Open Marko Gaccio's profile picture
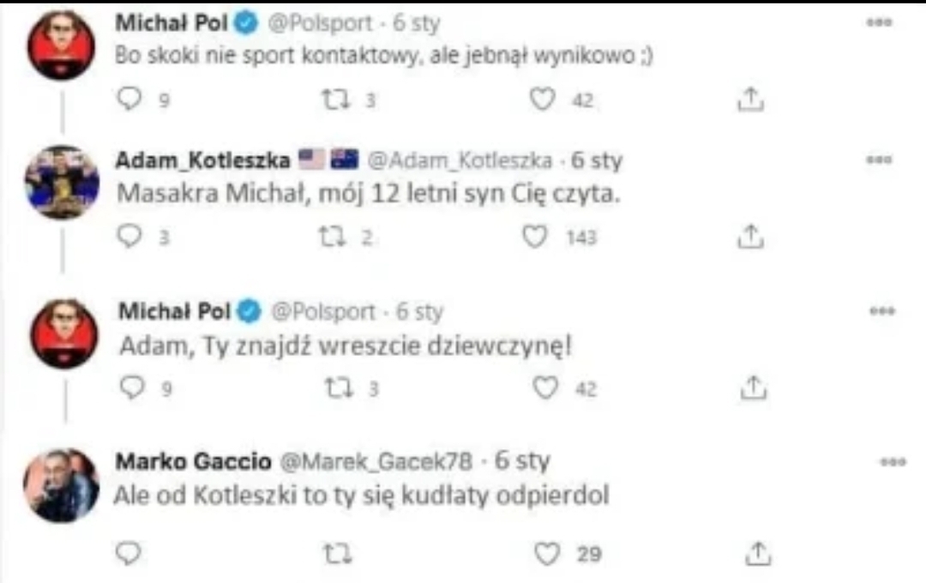This screenshot has width=926, height=583. pyautogui.click(x=60, y=485)
